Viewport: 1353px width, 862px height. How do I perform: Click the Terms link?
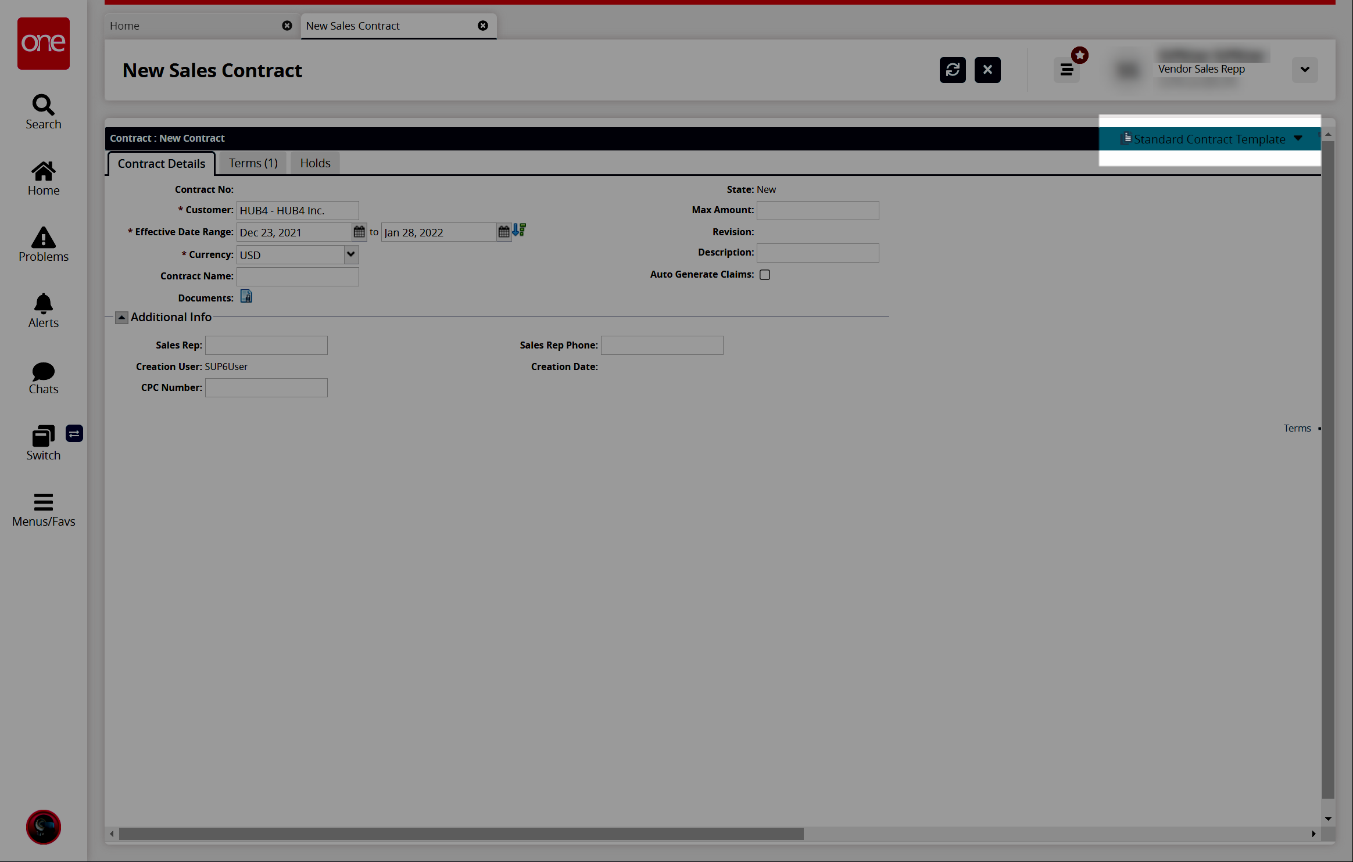coord(1297,428)
